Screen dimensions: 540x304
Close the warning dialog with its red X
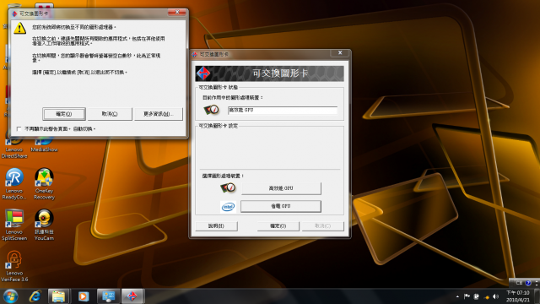pos(177,13)
